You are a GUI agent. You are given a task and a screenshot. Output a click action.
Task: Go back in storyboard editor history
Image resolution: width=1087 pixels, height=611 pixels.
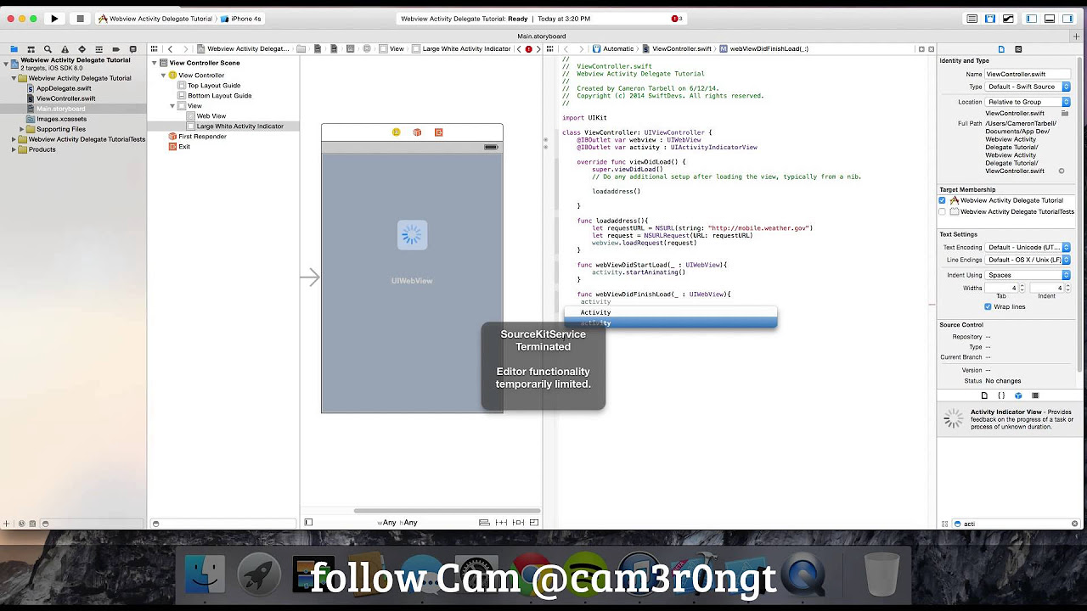coord(171,49)
